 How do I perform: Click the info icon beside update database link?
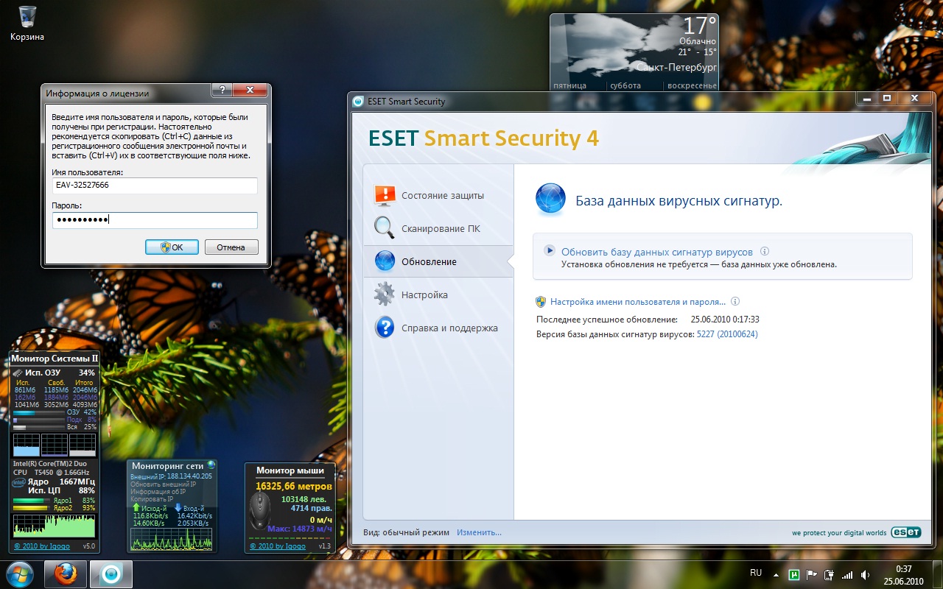765,252
